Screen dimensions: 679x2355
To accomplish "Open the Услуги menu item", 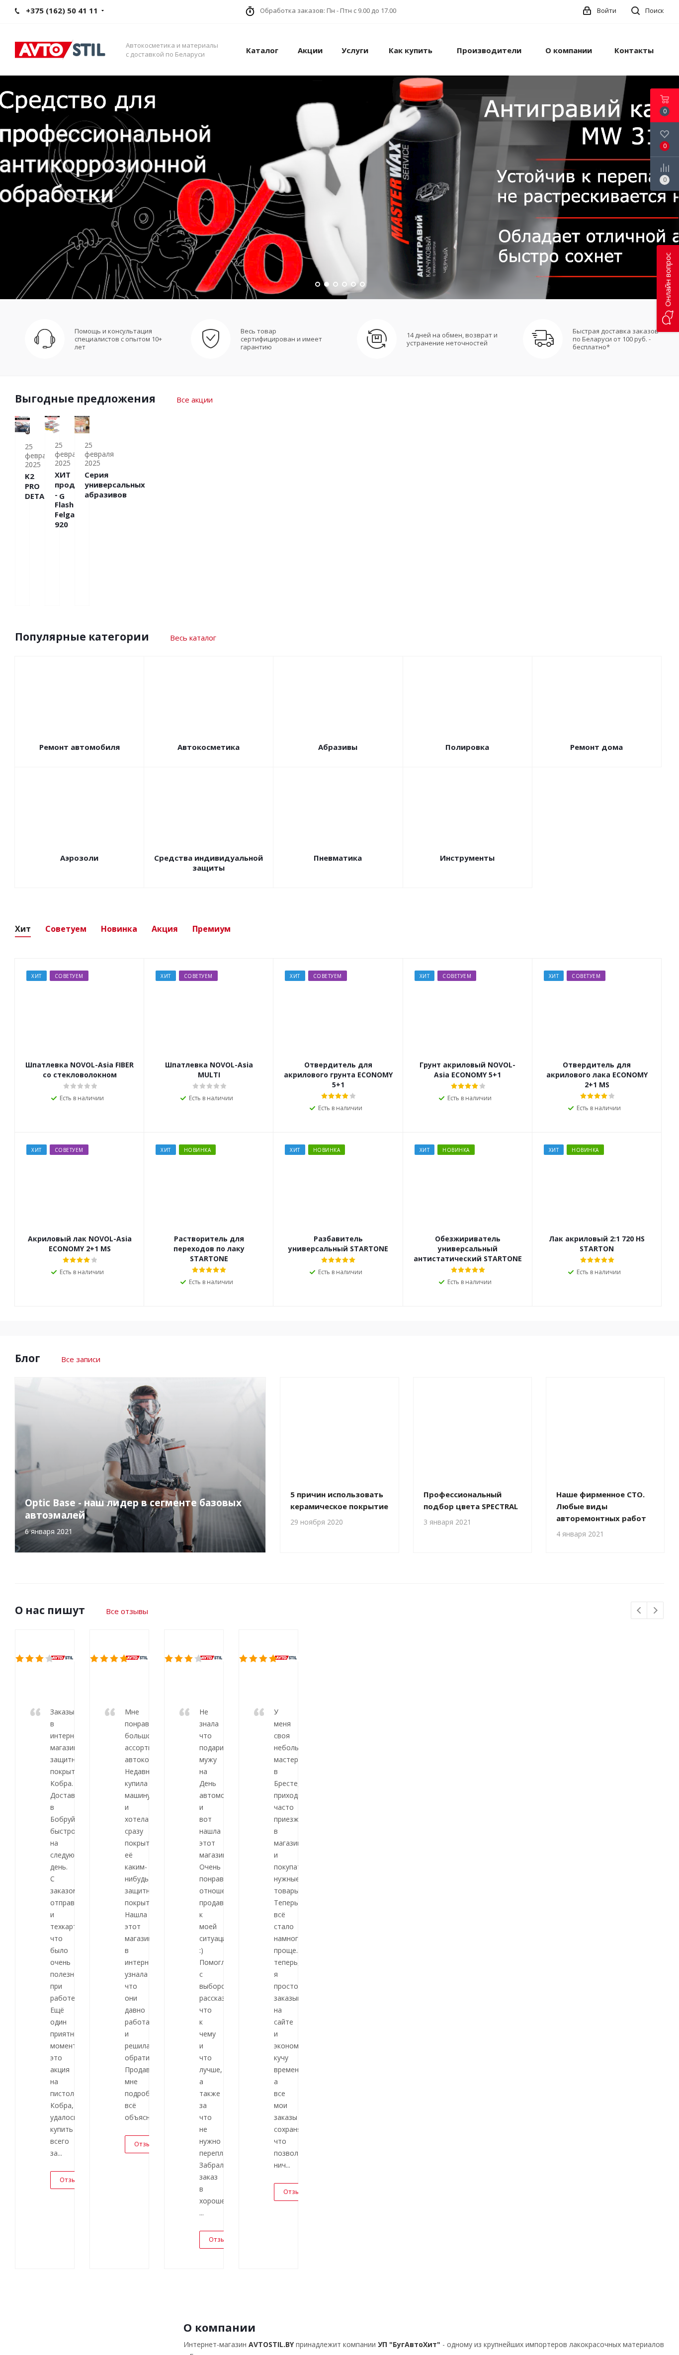I will (354, 50).
